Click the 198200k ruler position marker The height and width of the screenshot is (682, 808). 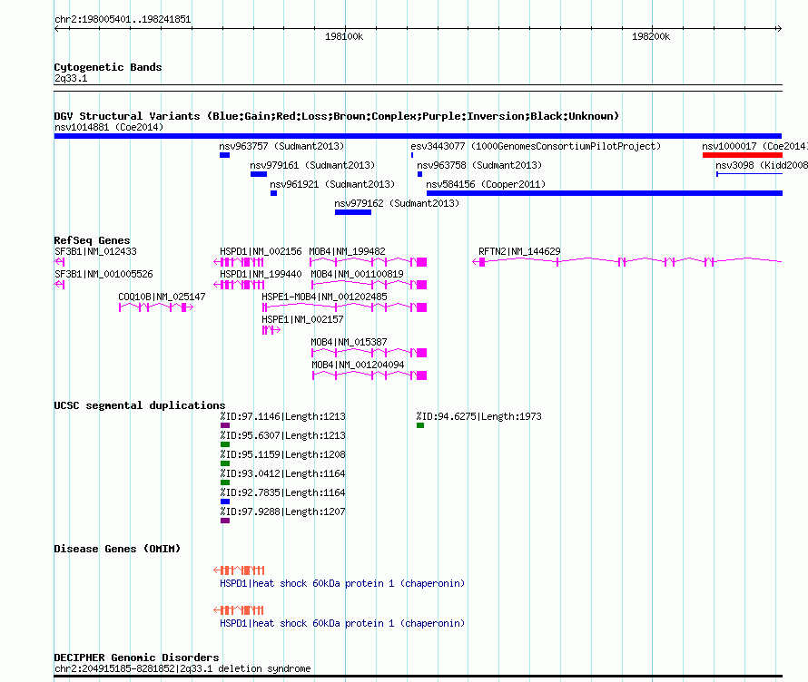coord(651,36)
